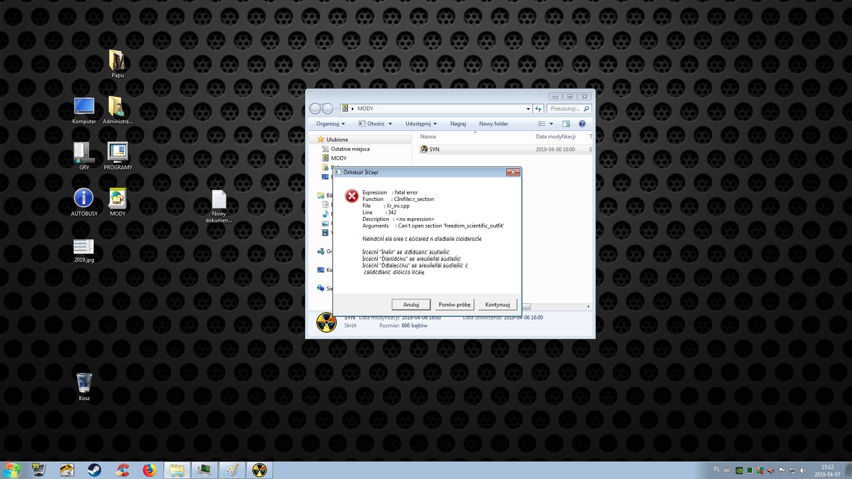Viewport: 852px width, 479px height.
Task: Open the Udostępnij dropdown menu
Action: [421, 124]
